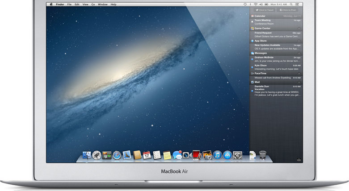Click Messages section header
This screenshot has width=349, height=191.
[x=276, y=53]
